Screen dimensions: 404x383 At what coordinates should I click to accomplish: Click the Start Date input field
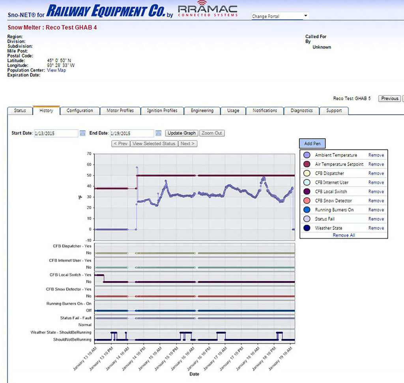coord(56,133)
